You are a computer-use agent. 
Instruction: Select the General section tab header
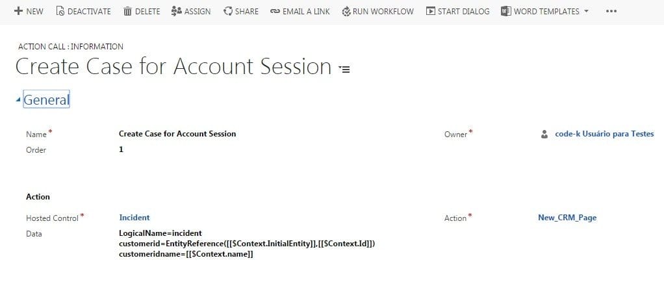pyautogui.click(x=46, y=100)
